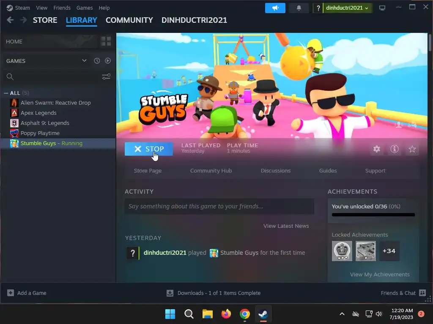Show game info with the i icon

[395, 149]
